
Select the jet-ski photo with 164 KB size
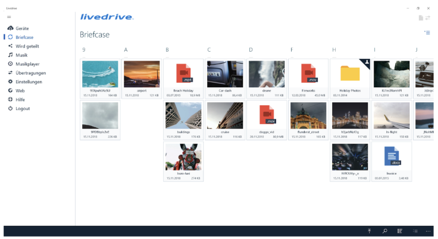click(x=100, y=74)
